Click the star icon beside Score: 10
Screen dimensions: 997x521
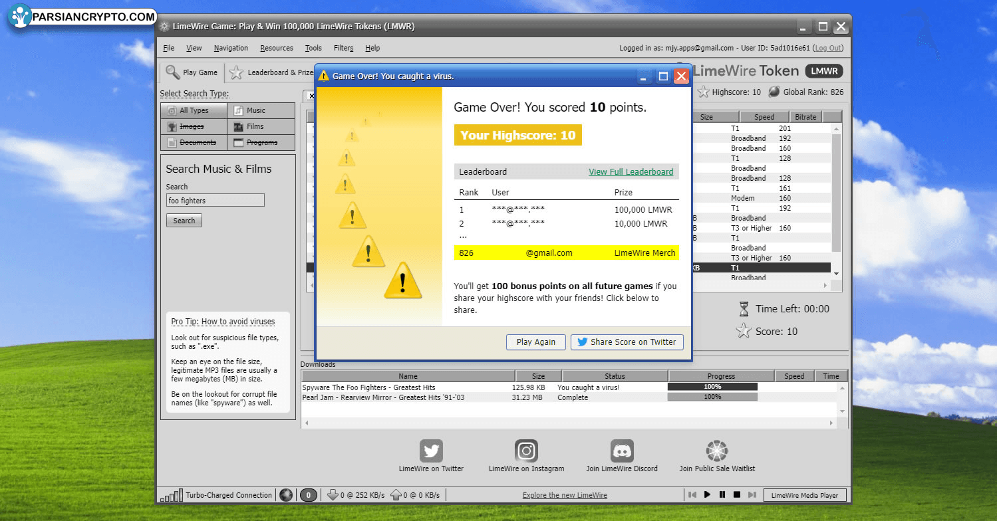[744, 331]
